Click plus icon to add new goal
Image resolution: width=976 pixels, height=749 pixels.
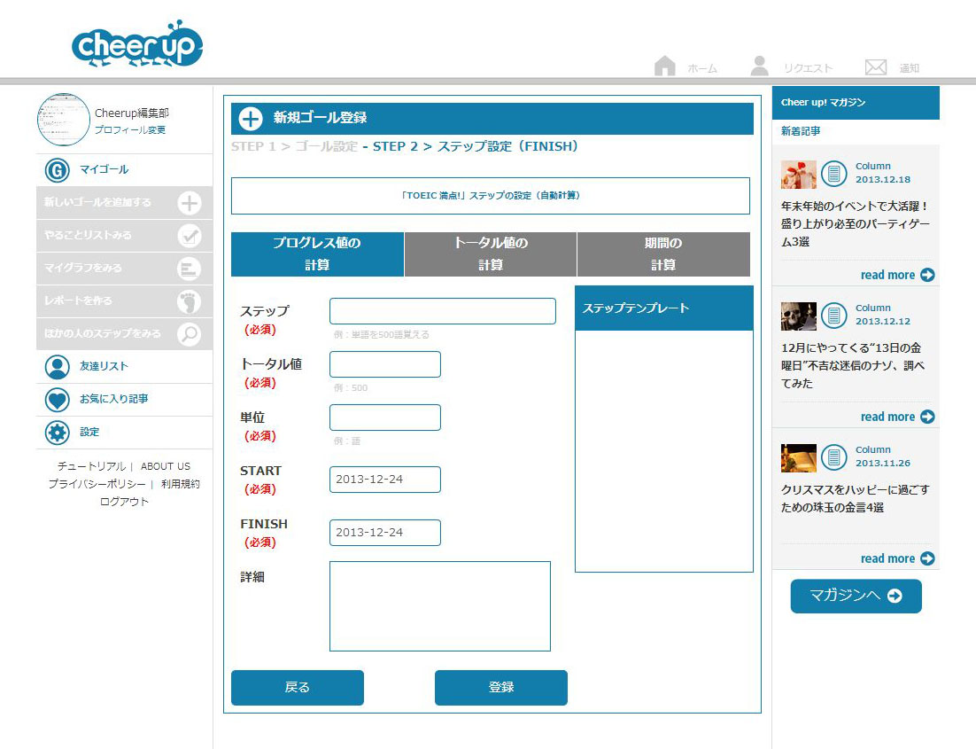click(190, 203)
